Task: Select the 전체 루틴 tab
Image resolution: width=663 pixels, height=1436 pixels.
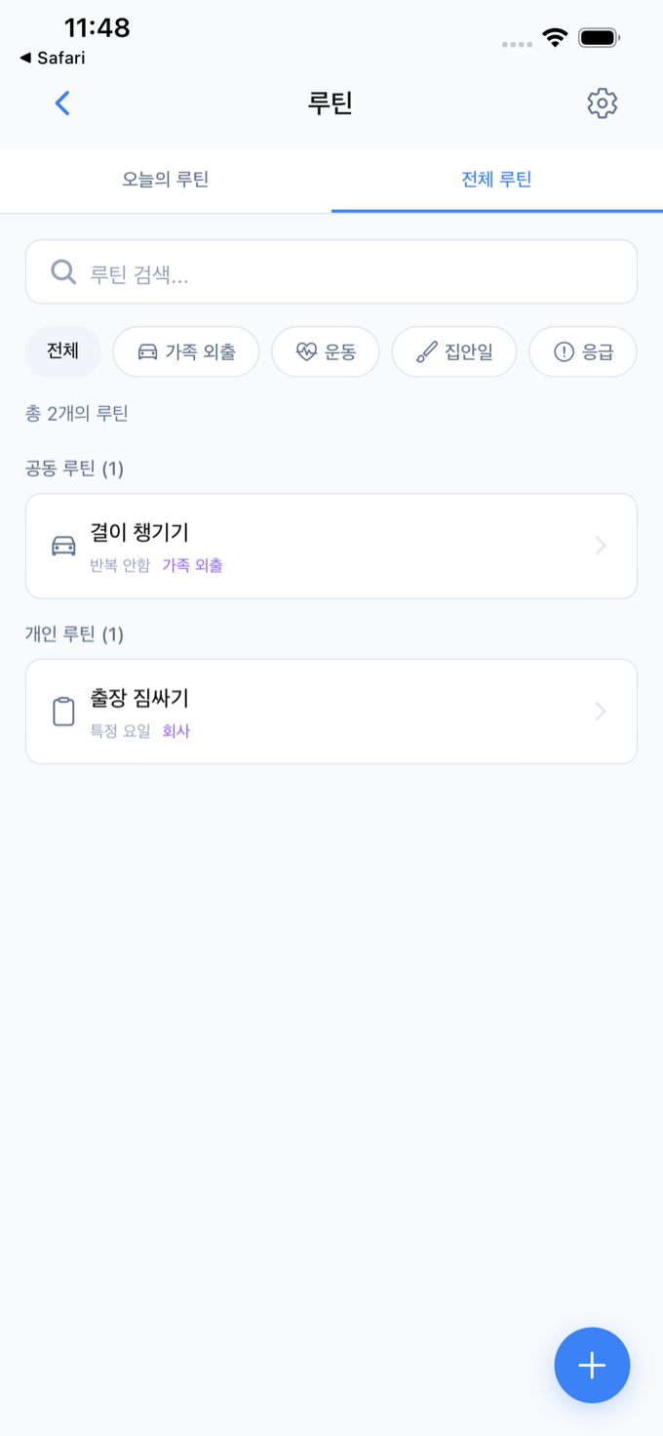Action: (497, 181)
